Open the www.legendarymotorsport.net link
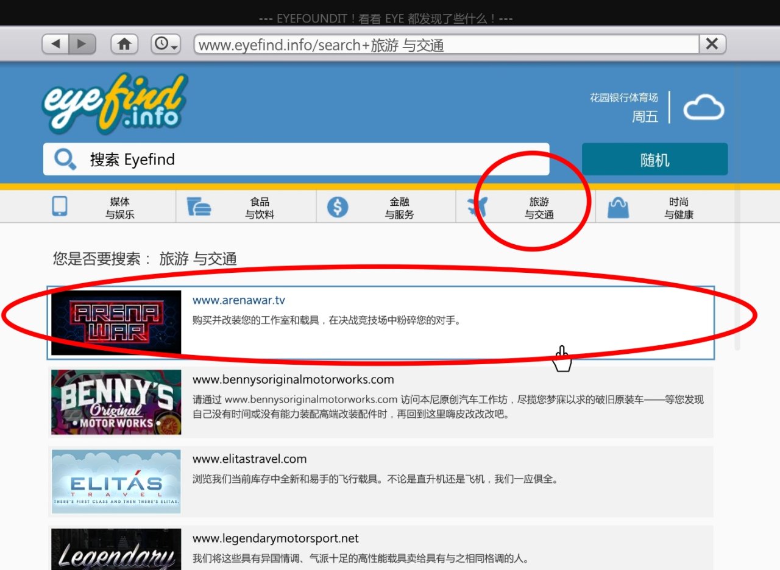780x570 pixels. click(276, 539)
